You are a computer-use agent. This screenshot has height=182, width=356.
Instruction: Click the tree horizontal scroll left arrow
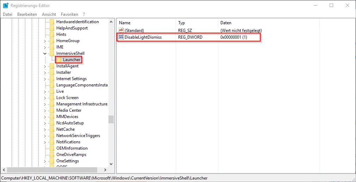4,170
